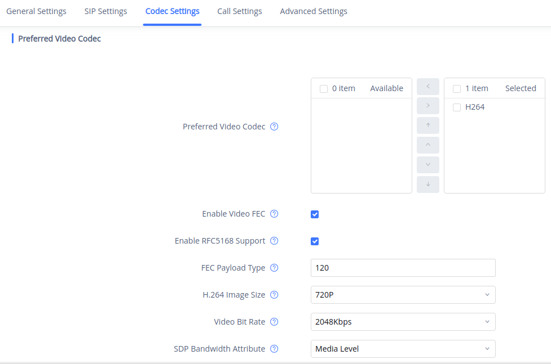Click help icon beside FEC Payload Type
Image resolution: width=551 pixels, height=364 pixels.
pyautogui.click(x=274, y=268)
